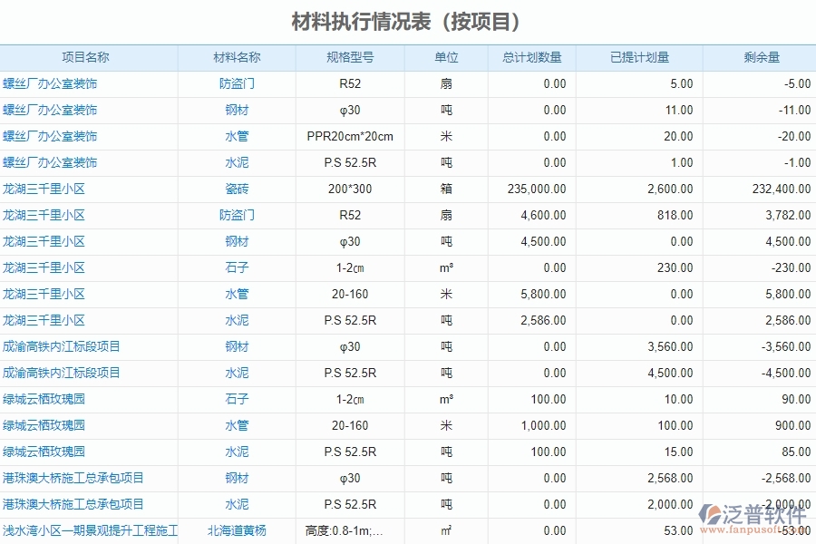Open the 成渝高铁内江标段项目 link
The height and width of the screenshot is (544, 816).
(62, 346)
